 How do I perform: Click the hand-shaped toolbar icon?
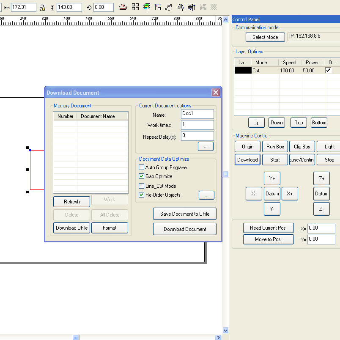click(x=169, y=7)
